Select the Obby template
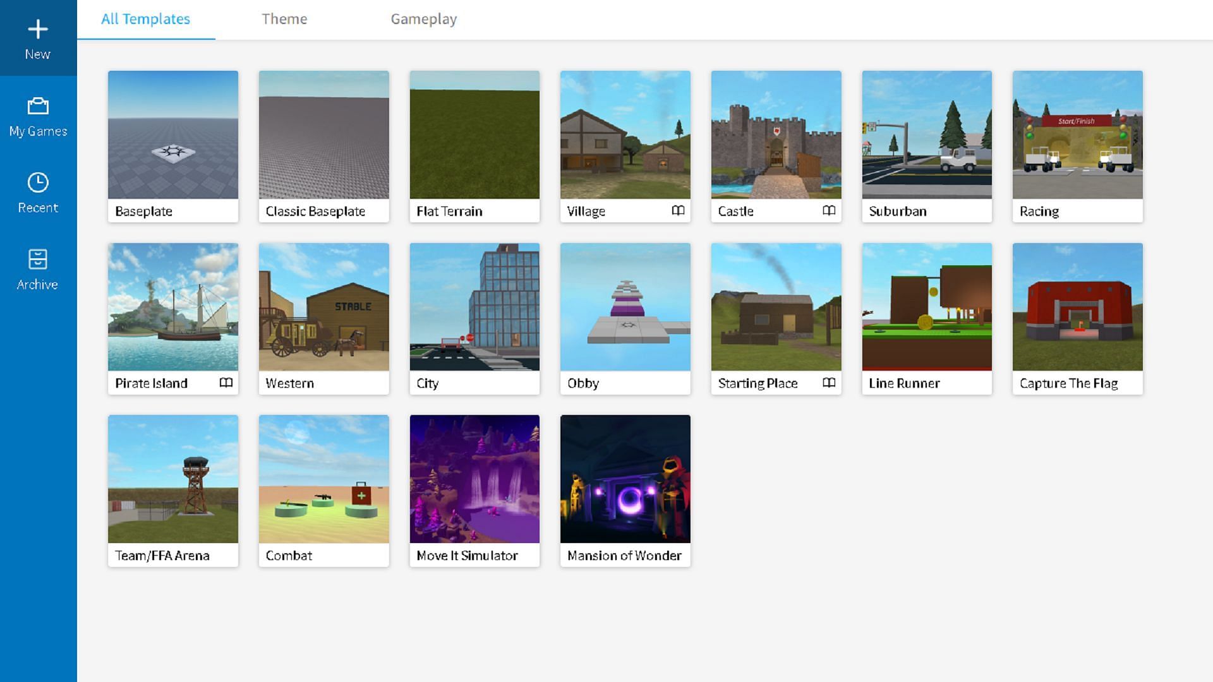The image size is (1213, 682). pos(625,319)
